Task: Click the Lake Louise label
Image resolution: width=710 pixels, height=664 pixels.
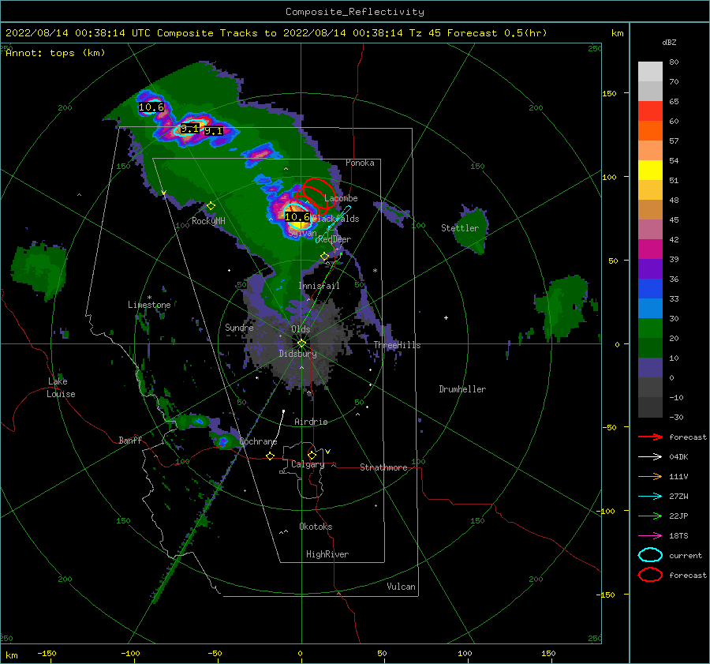Action: 61,388
